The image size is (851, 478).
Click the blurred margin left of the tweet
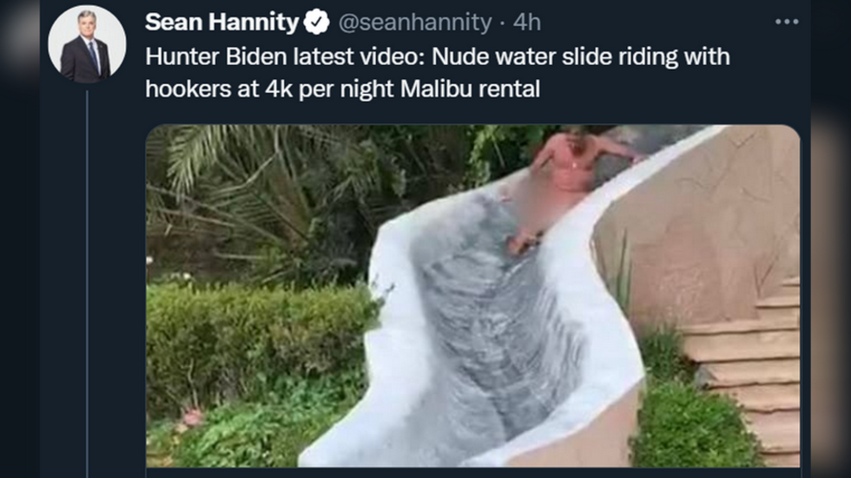(x=19, y=239)
